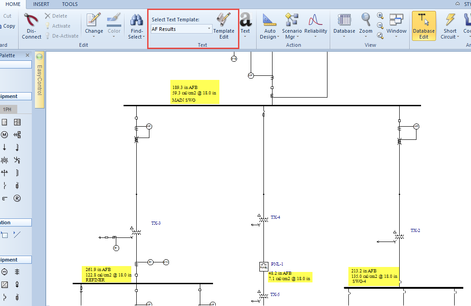The image size is (471, 306).
Task: Select the MAIN SWG yellow result label
Action: click(x=195, y=92)
